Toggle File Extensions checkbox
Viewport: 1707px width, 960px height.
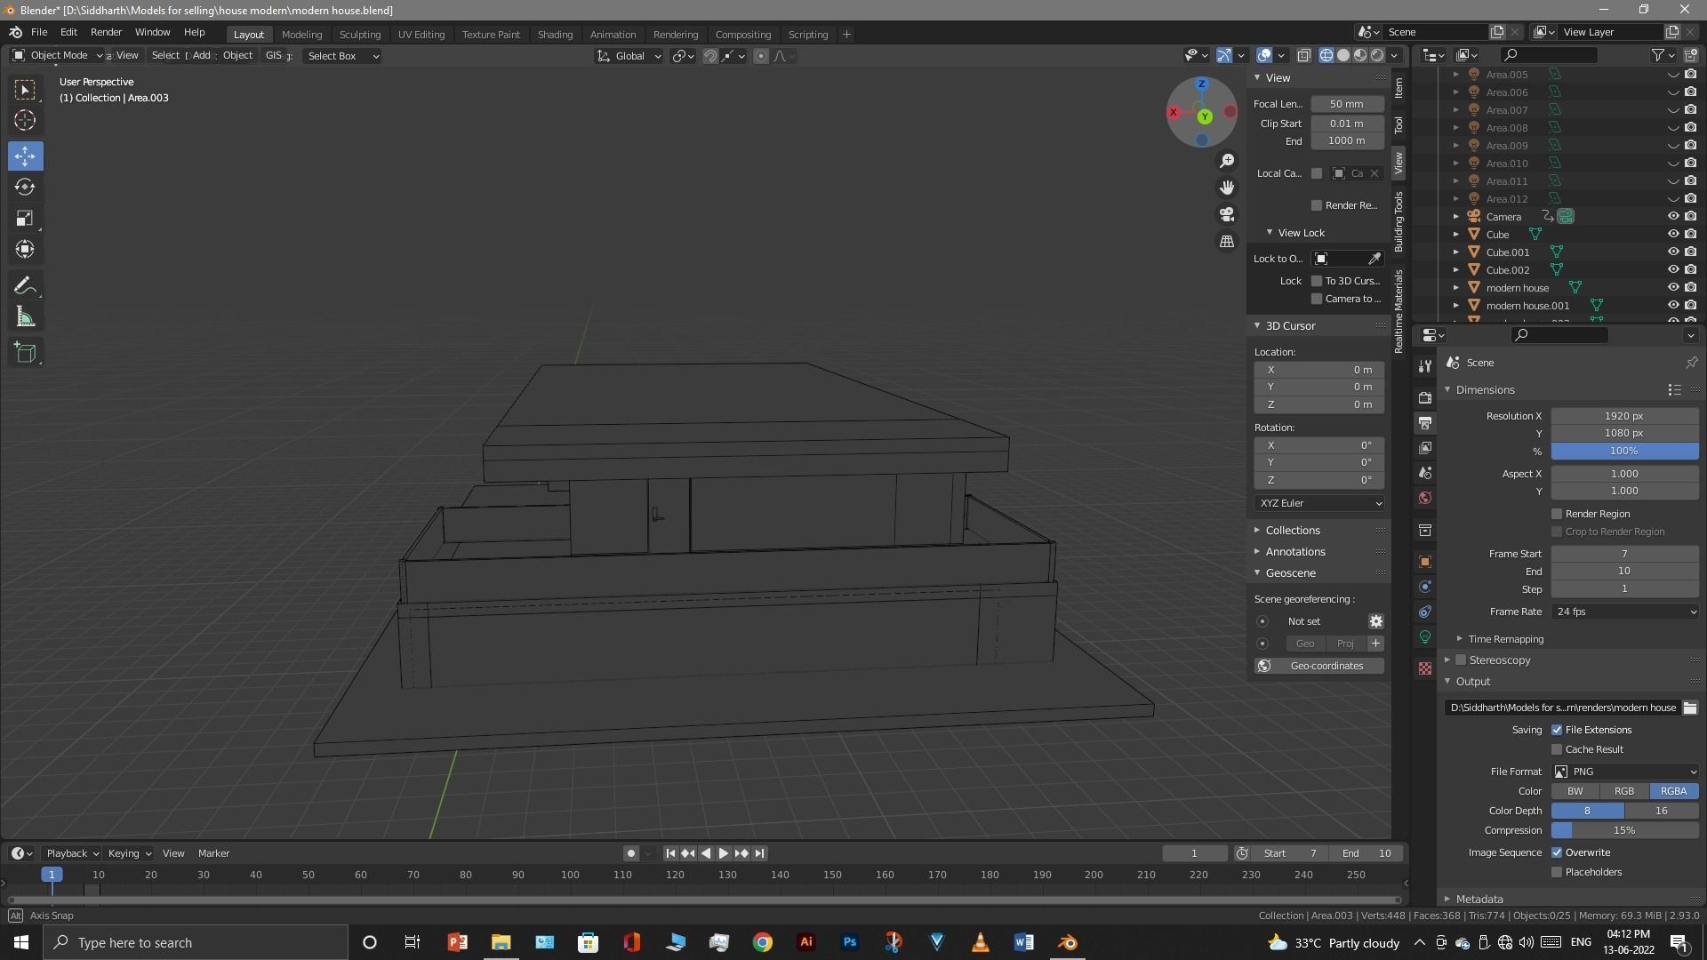(x=1557, y=730)
